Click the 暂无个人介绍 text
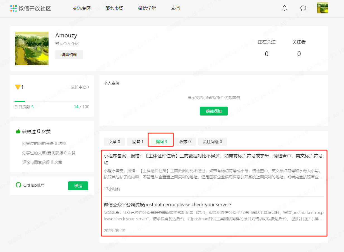Viewport: 344px width, 252px height. point(67,44)
